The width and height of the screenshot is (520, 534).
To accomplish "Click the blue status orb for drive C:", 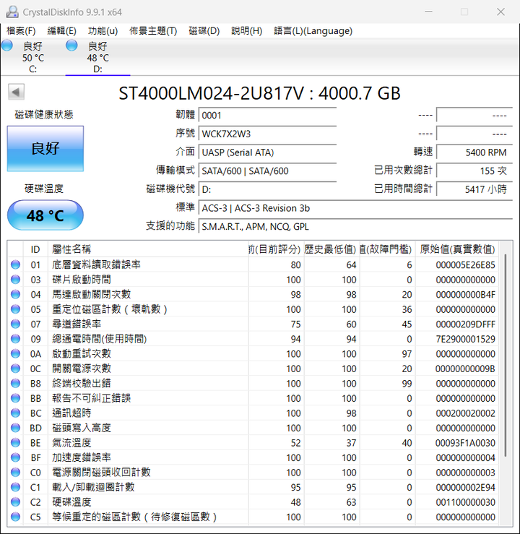I will click(7, 46).
